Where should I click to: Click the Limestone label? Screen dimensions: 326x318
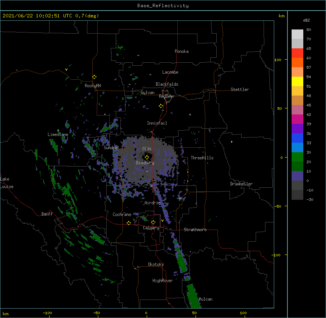[58, 134]
